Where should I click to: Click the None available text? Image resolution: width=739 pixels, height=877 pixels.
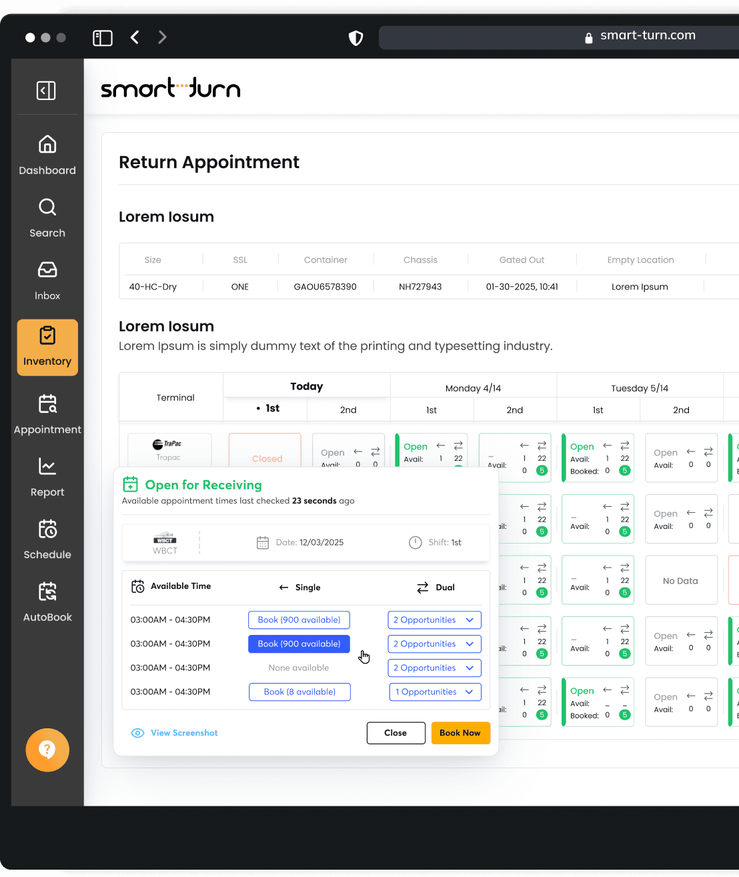(x=299, y=668)
